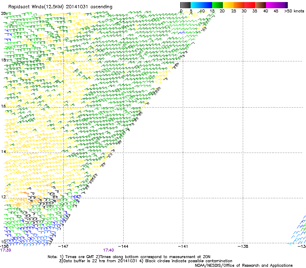This screenshot has width=306, height=268.
Task: Click the '25' legend scale label
Action: click(x=234, y=11)
